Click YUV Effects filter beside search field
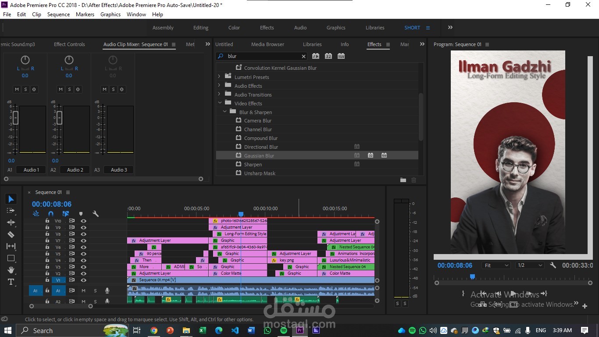Screen dimensions: 599x337 coord(341,56)
